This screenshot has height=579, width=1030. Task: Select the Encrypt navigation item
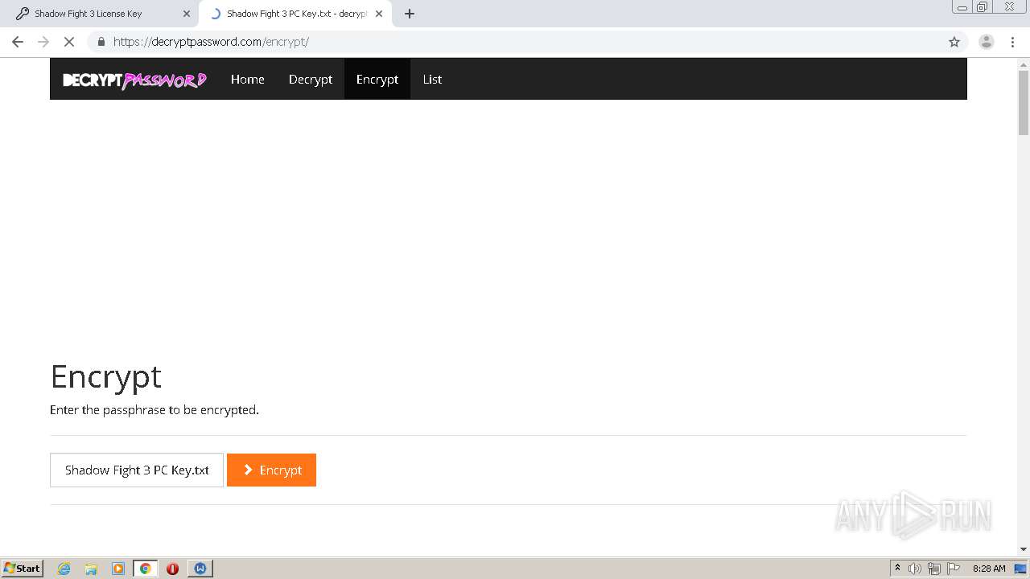(x=377, y=79)
